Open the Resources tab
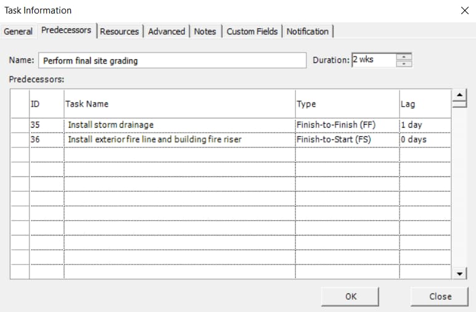 click(119, 31)
